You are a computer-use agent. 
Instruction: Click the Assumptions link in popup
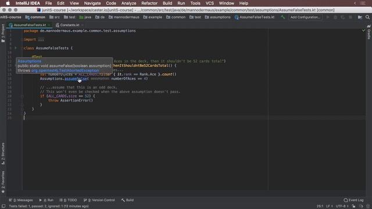click(30, 61)
